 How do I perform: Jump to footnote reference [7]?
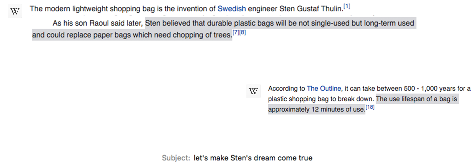point(236,33)
